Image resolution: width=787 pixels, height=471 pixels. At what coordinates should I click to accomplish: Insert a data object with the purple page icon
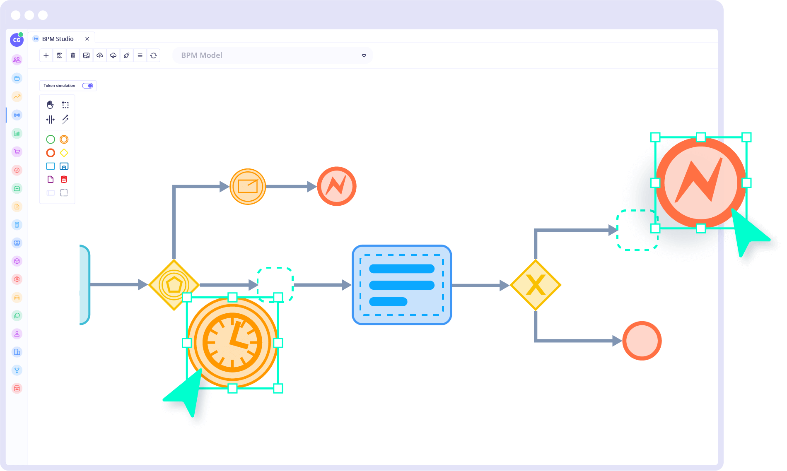click(51, 179)
